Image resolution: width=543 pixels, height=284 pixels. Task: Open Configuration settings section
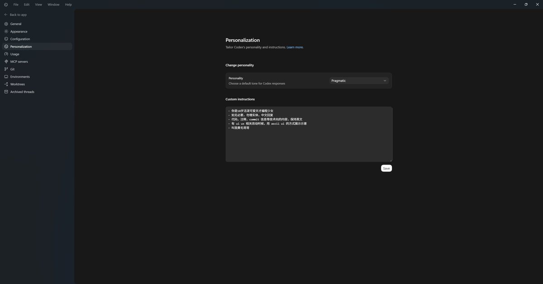coord(37,39)
